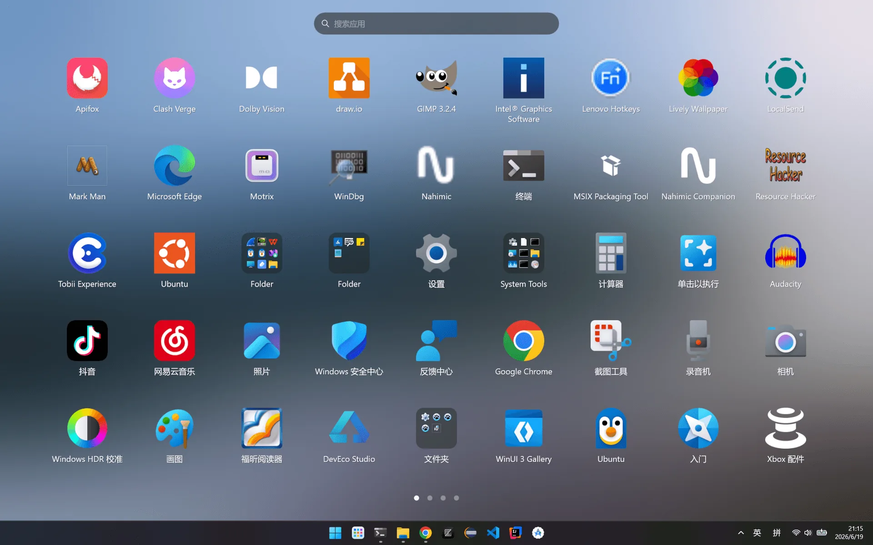
Task: Toggle the 拼 IME mode indicator
Action: (x=777, y=533)
